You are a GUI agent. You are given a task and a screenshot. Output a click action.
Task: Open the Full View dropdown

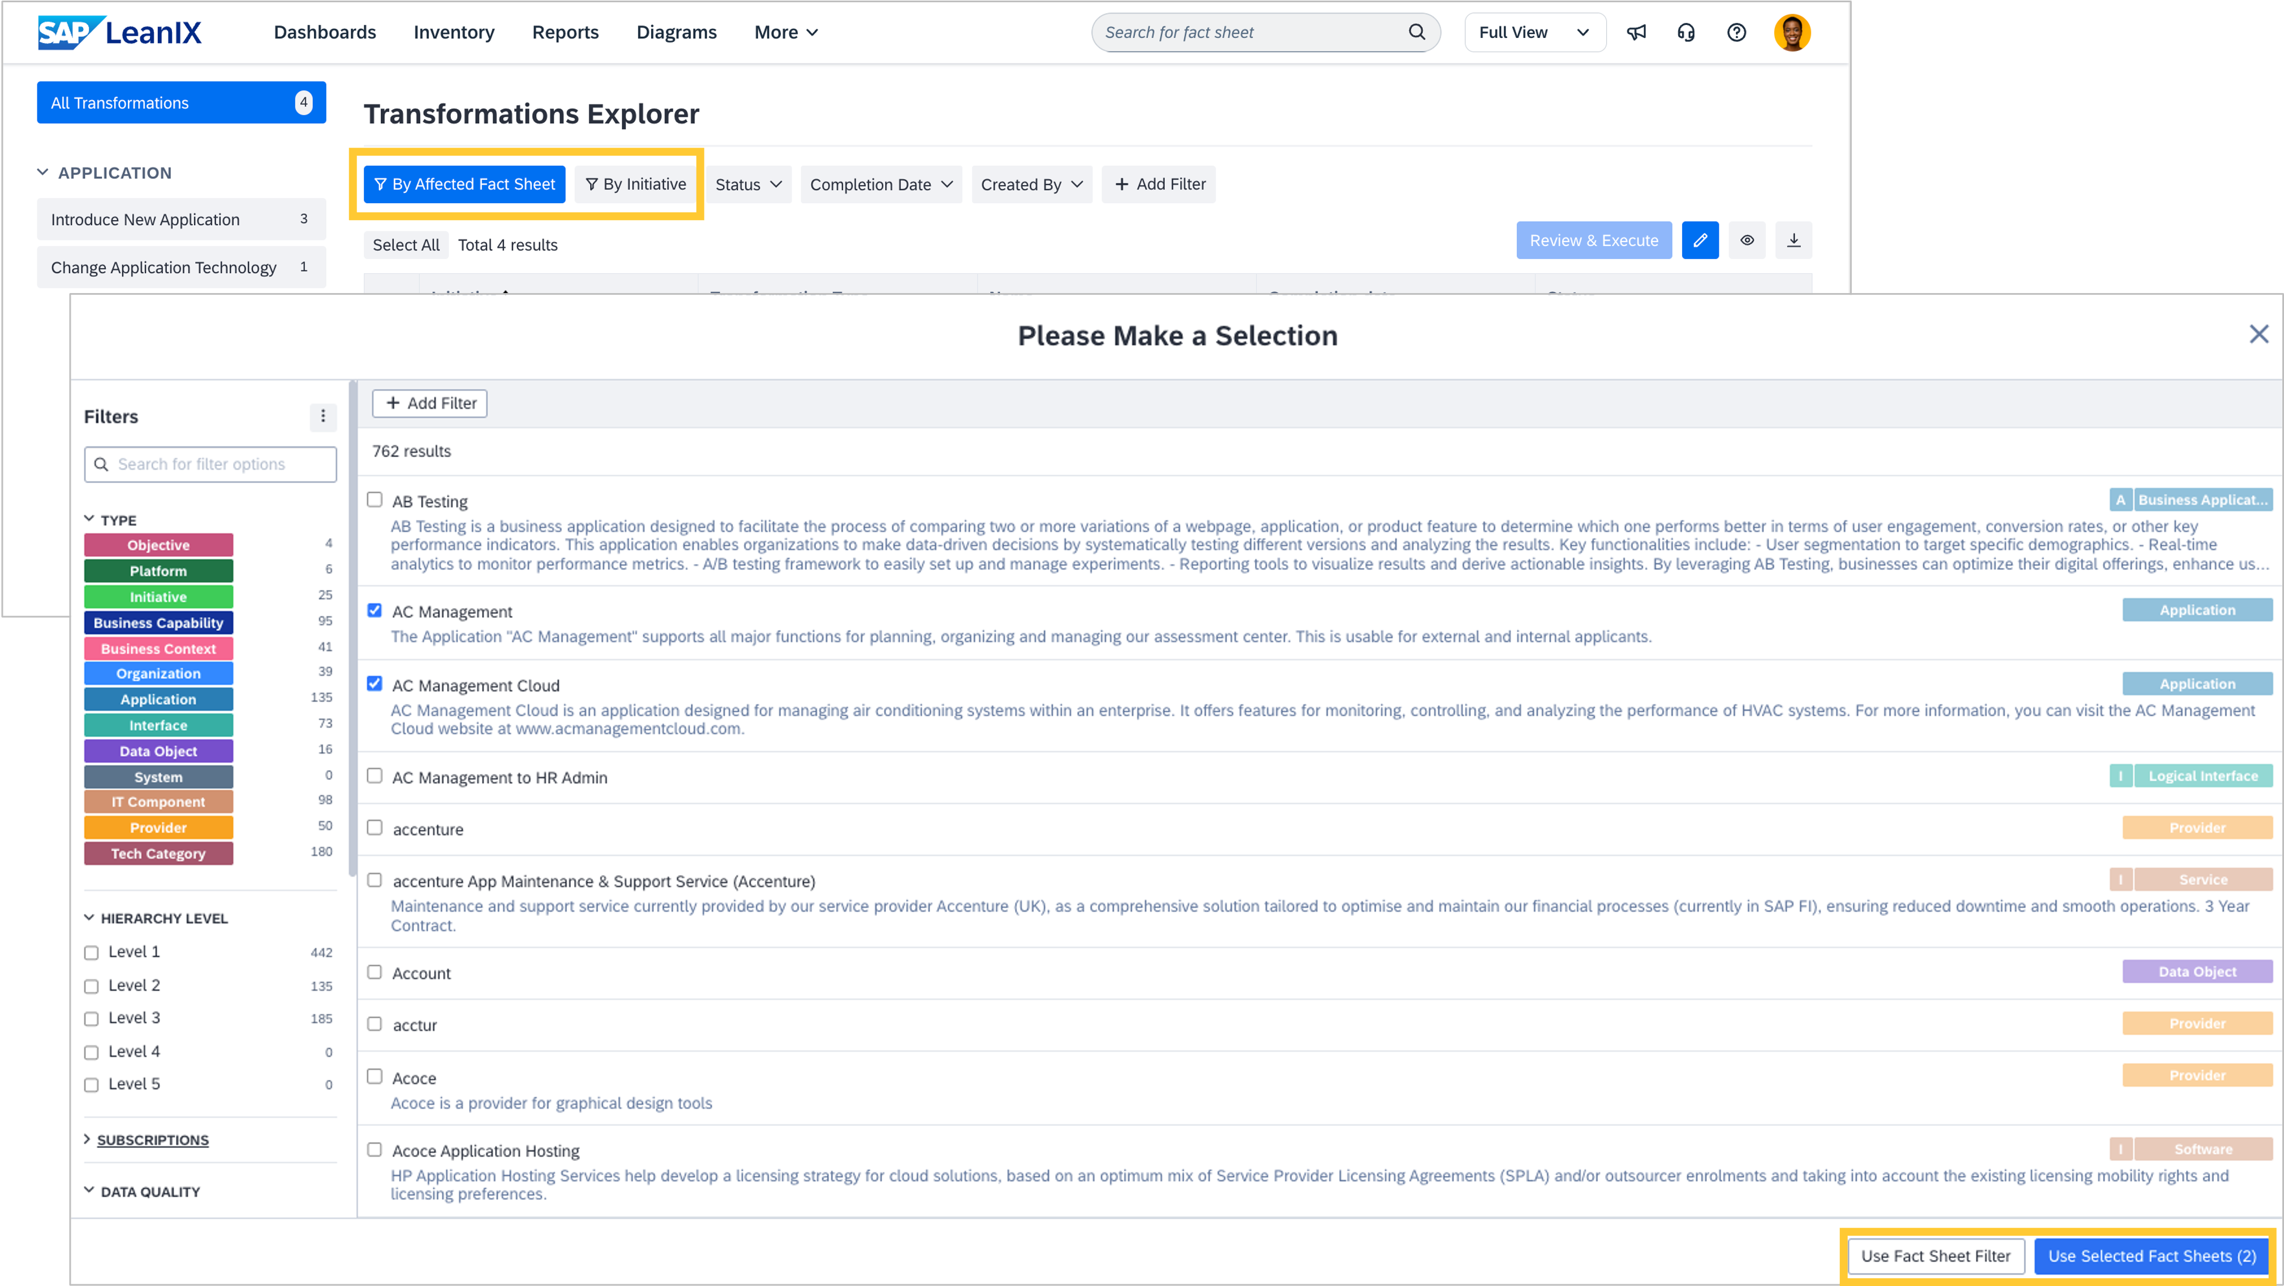[x=1534, y=33]
